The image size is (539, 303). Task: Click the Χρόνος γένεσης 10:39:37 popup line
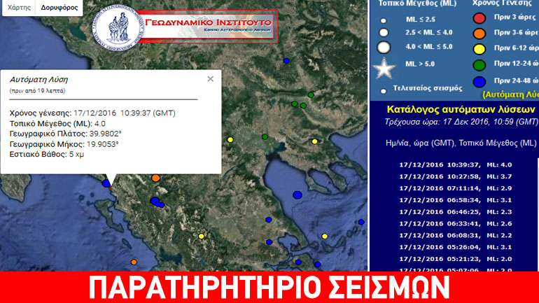point(92,113)
